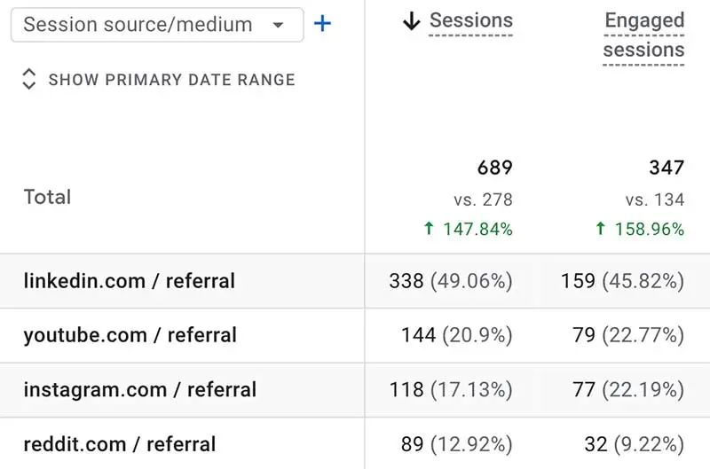
Task: Click the expand-collapse chevrons beside date range
Action: [x=29, y=79]
